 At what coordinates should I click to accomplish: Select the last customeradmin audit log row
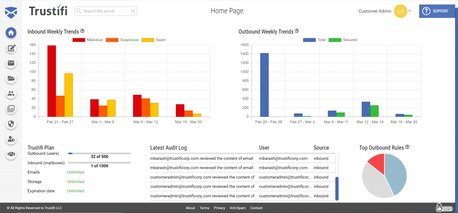pyautogui.click(x=242, y=196)
